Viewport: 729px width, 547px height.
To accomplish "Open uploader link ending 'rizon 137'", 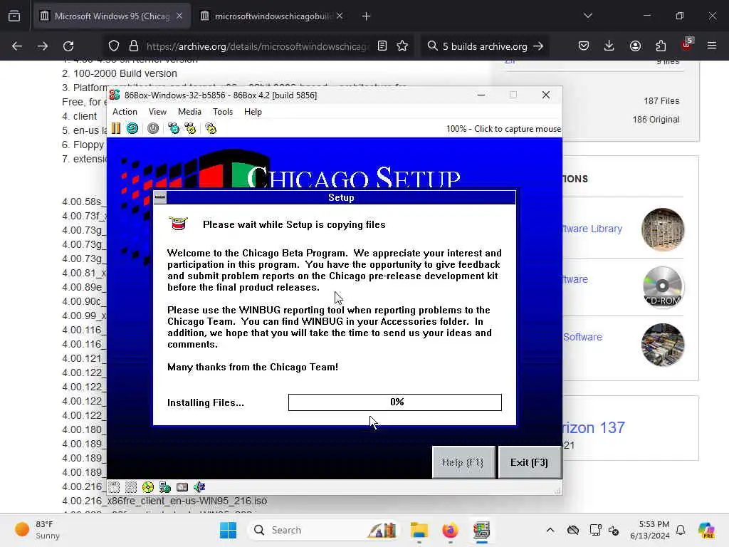I will tap(594, 427).
